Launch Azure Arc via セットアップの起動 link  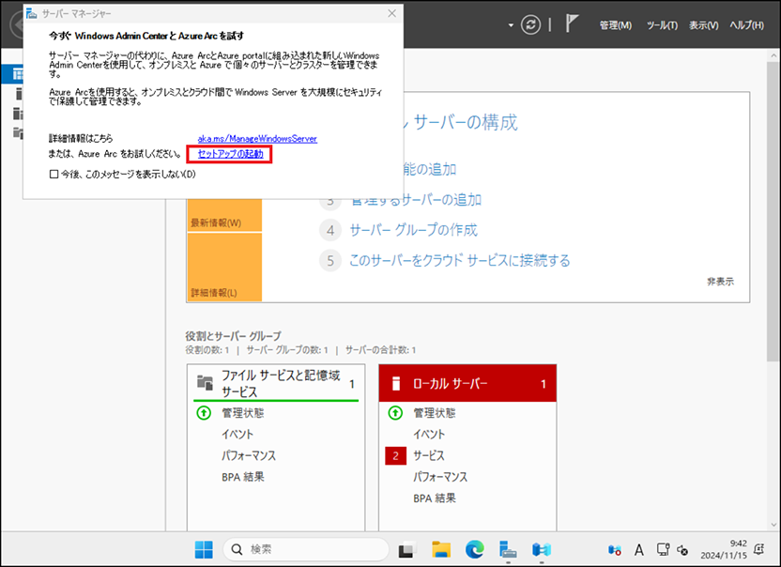(x=230, y=154)
